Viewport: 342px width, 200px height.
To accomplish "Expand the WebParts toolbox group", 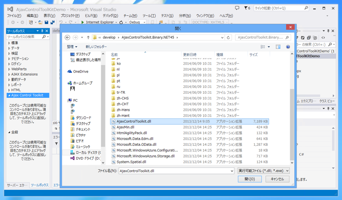I will pyautogui.click(x=9, y=69).
